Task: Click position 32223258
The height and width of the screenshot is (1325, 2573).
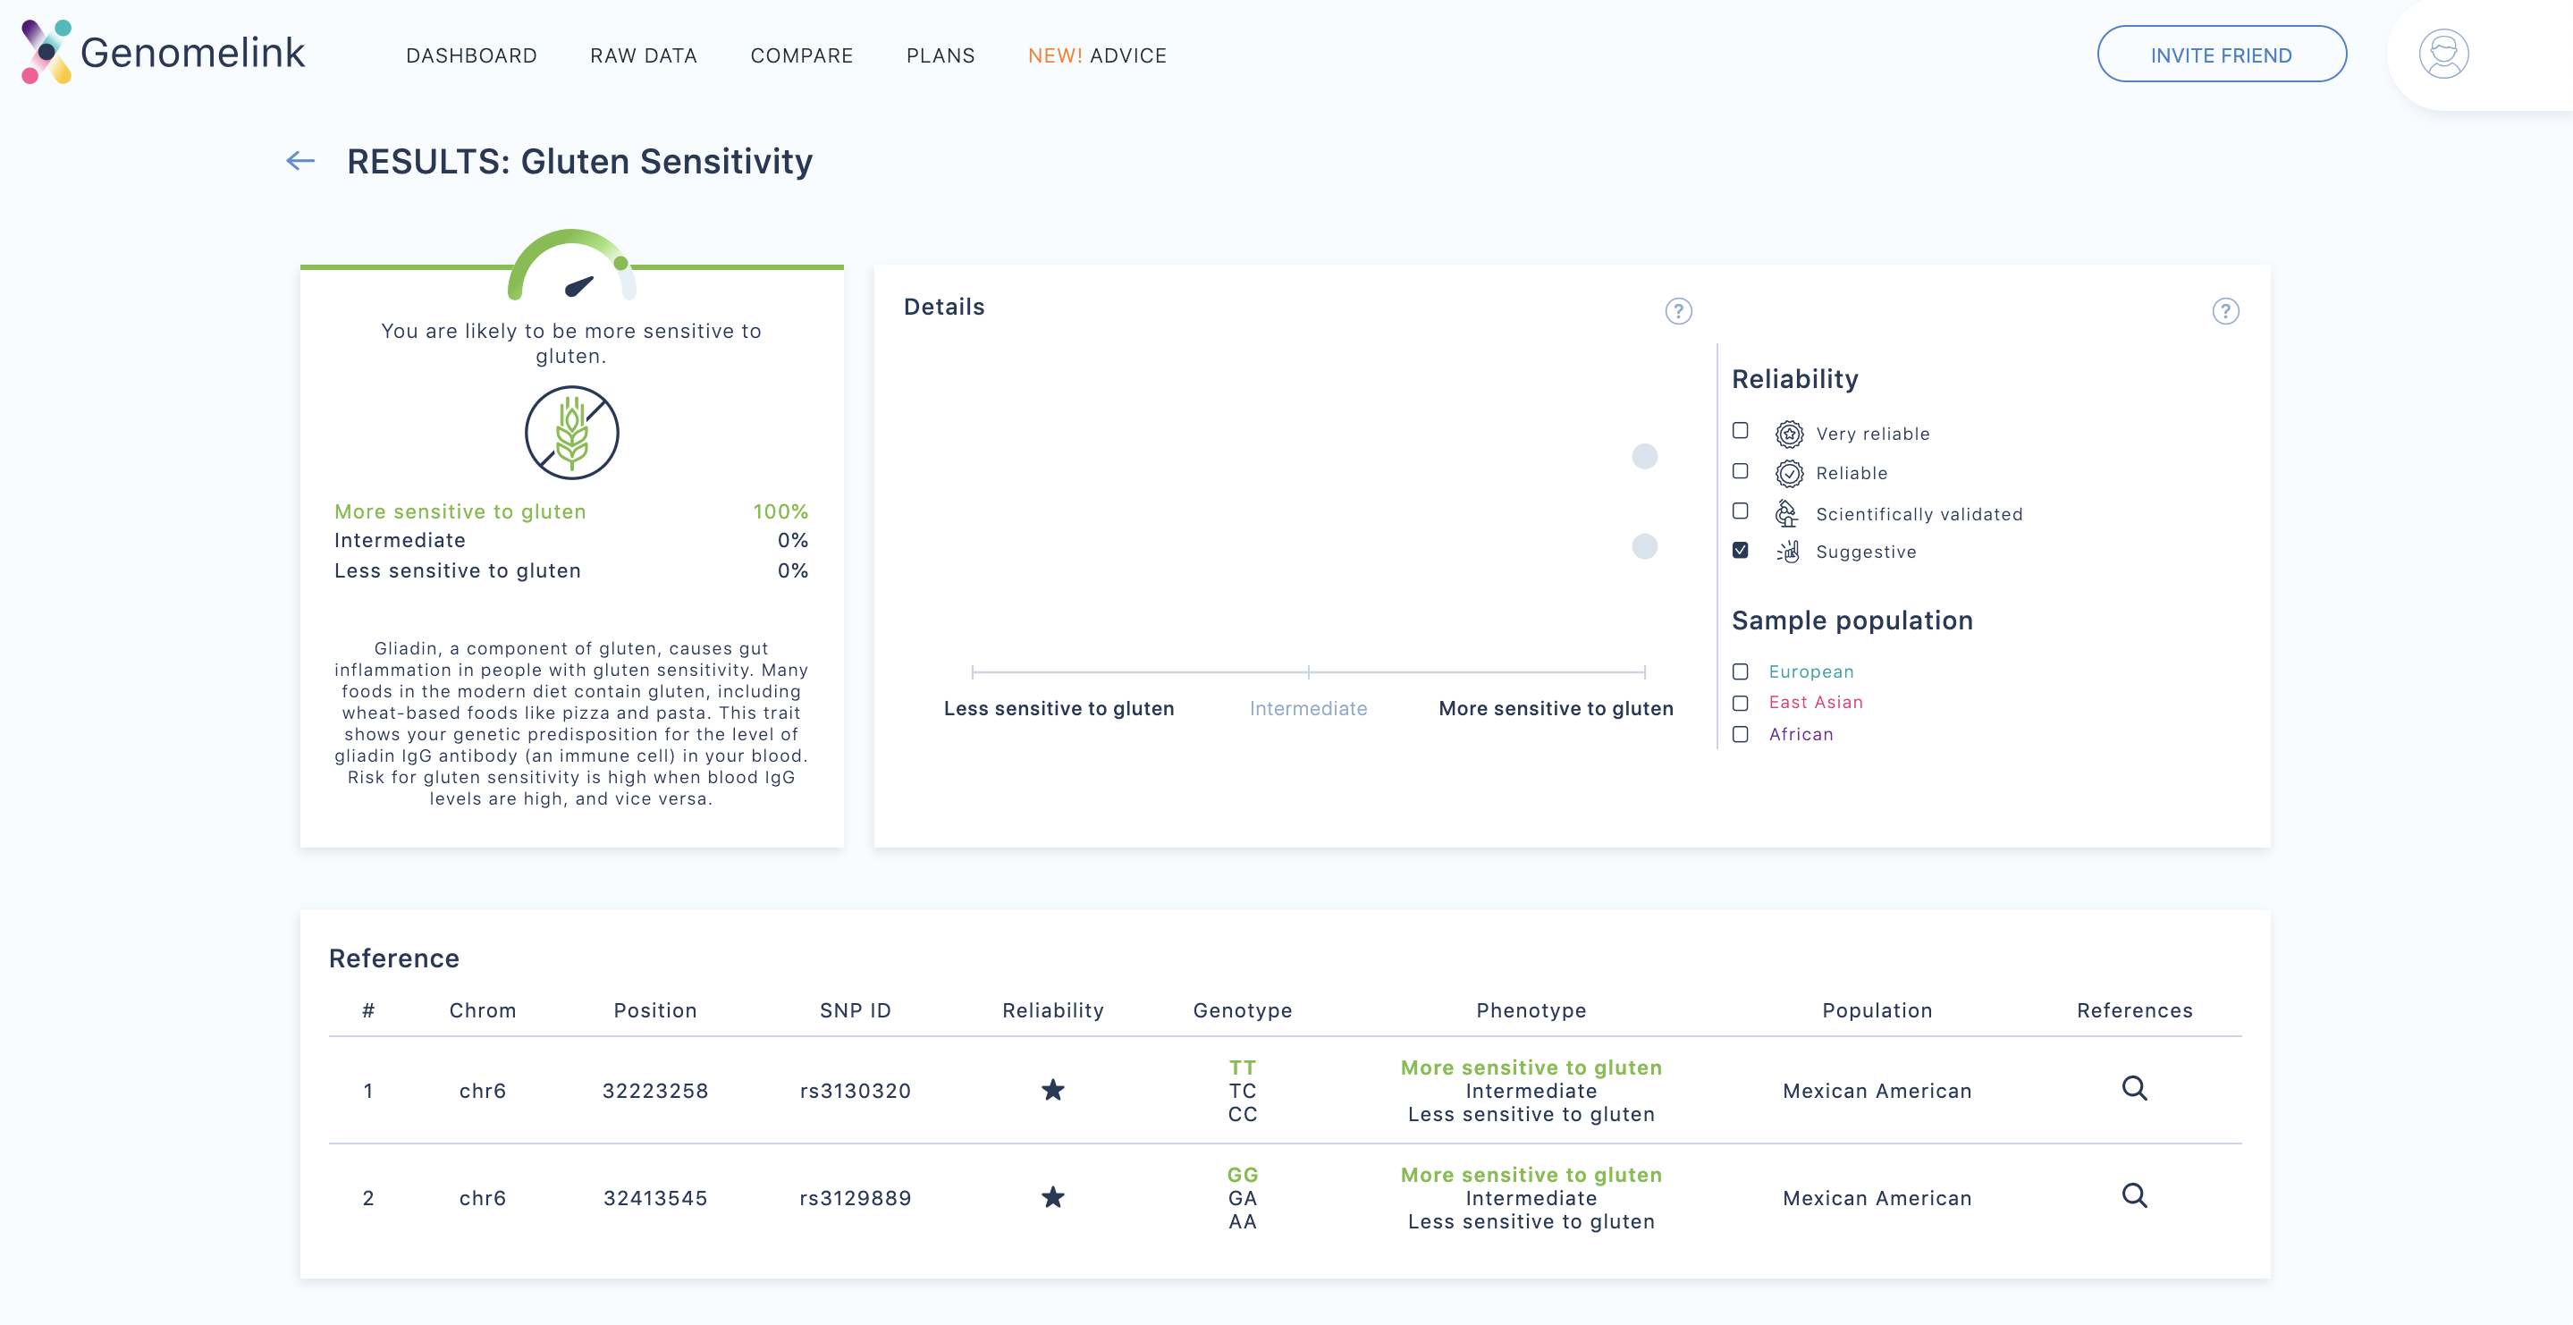Action: point(655,1091)
